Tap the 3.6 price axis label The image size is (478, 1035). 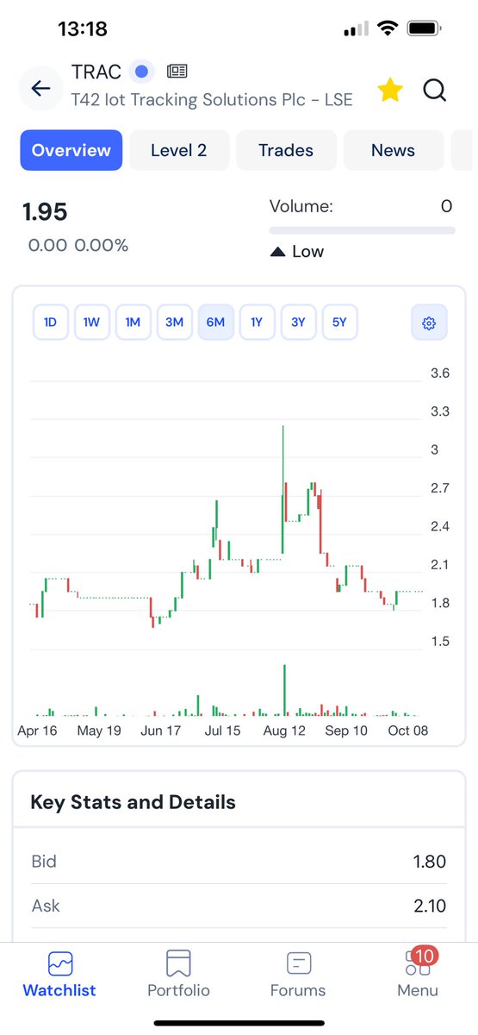[440, 373]
